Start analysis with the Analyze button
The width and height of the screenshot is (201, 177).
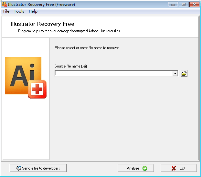click(136, 168)
